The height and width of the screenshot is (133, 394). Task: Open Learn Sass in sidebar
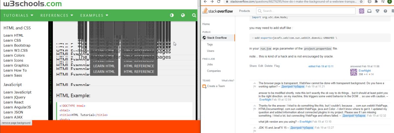click(13, 75)
